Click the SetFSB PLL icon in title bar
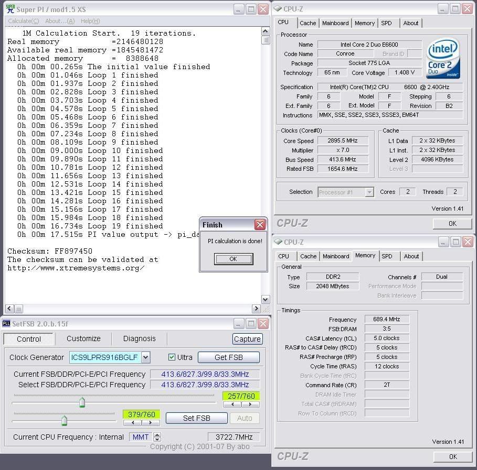The height and width of the screenshot is (470, 477). point(6,324)
